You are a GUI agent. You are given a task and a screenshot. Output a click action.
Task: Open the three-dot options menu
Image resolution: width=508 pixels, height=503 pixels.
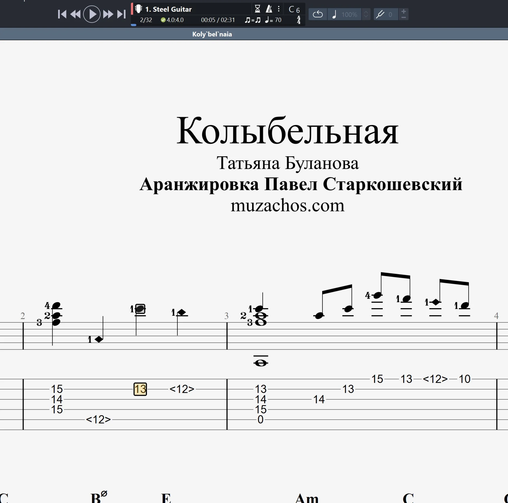[279, 9]
